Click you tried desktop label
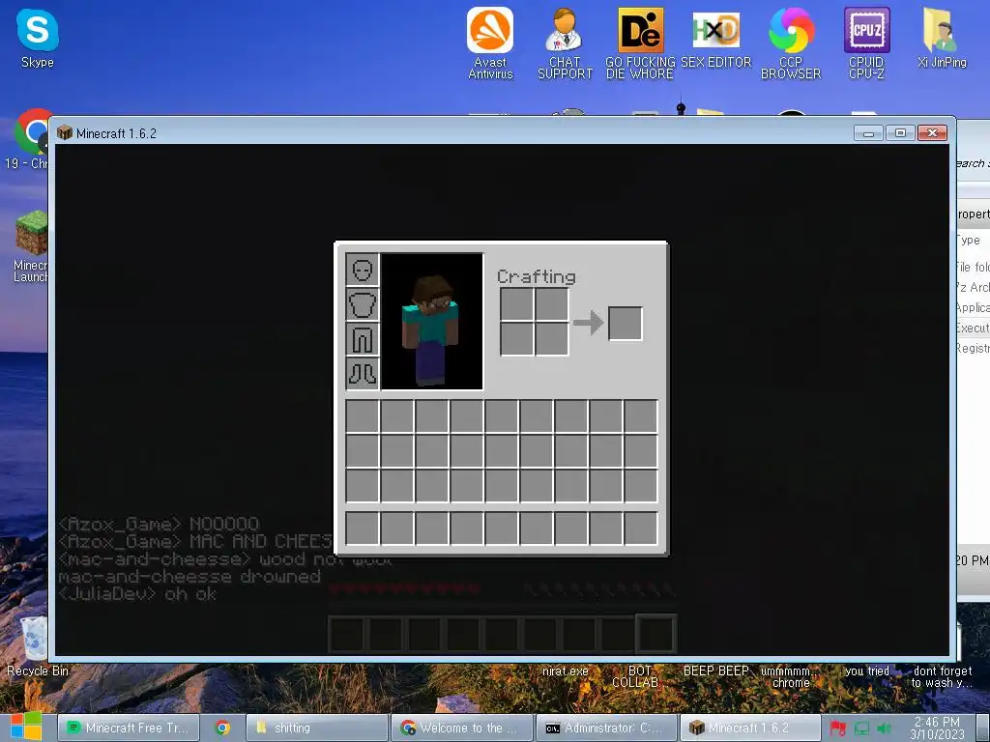This screenshot has width=990, height=742. pos(867,671)
